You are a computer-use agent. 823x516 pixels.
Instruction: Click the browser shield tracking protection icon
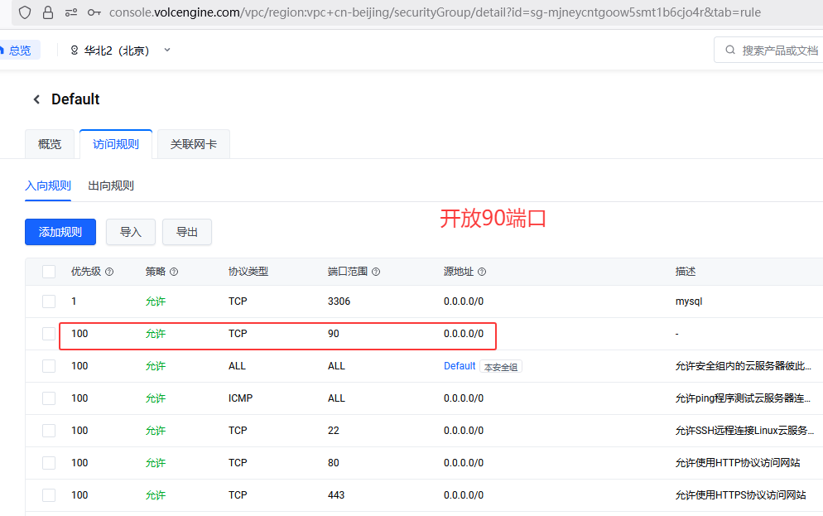tap(25, 12)
